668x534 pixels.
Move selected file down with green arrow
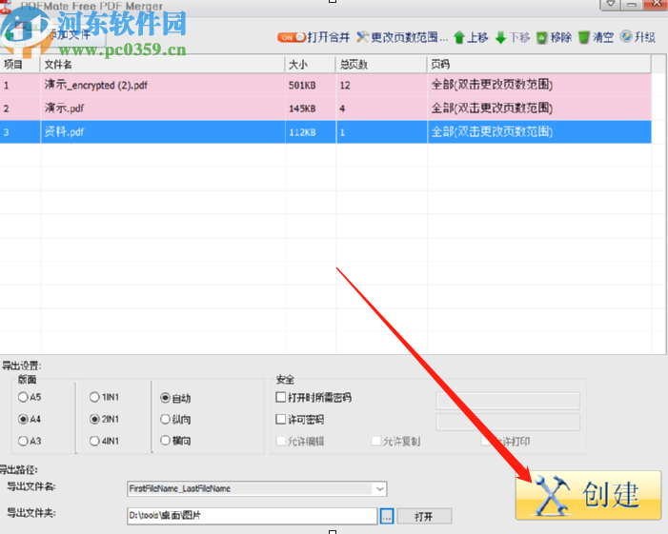(513, 37)
